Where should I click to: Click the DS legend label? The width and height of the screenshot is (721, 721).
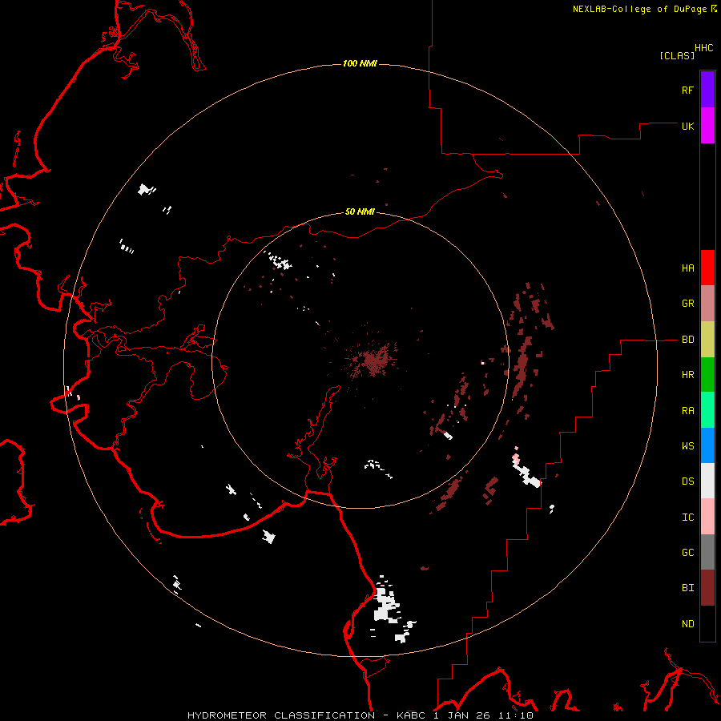pyautogui.click(x=687, y=481)
